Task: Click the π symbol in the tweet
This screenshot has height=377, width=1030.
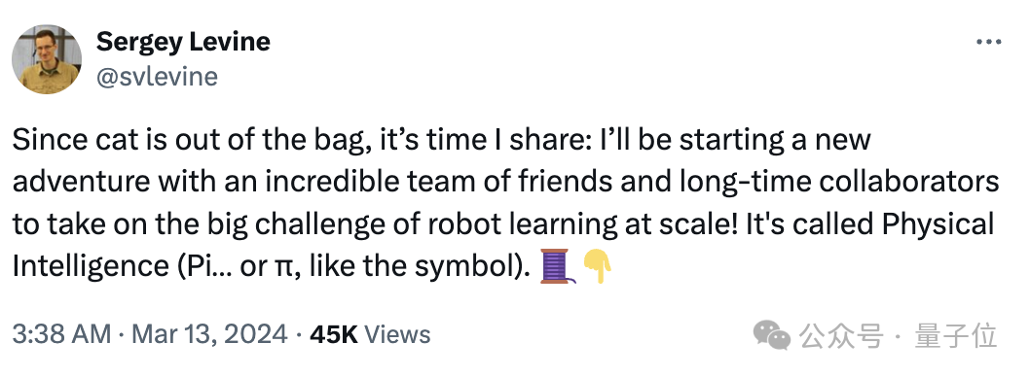Action: coord(277,267)
